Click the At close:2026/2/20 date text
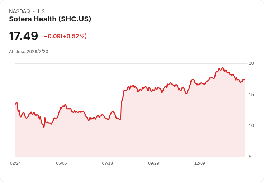Screen dimensions: 264x182 click(29, 52)
